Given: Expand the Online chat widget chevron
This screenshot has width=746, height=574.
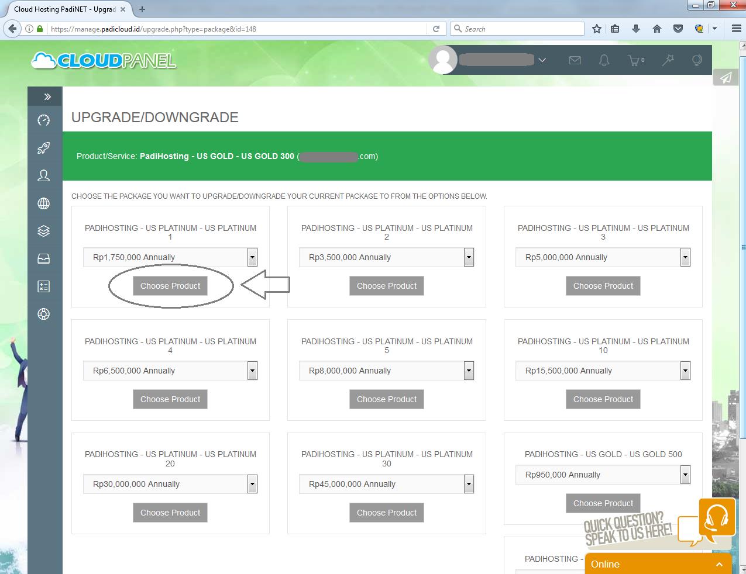Looking at the screenshot, I should click(719, 564).
